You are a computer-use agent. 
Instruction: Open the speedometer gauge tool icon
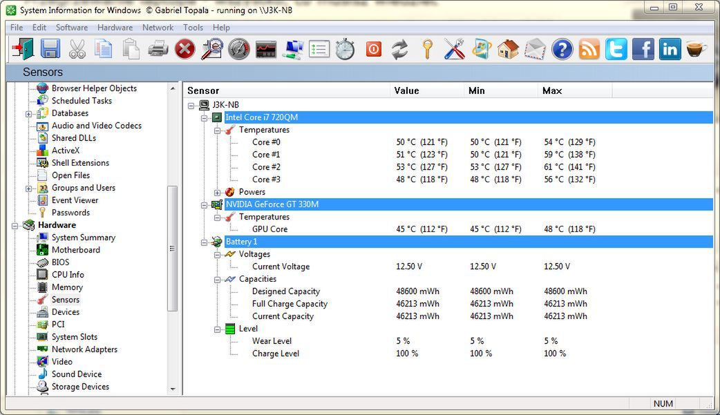pyautogui.click(x=239, y=49)
